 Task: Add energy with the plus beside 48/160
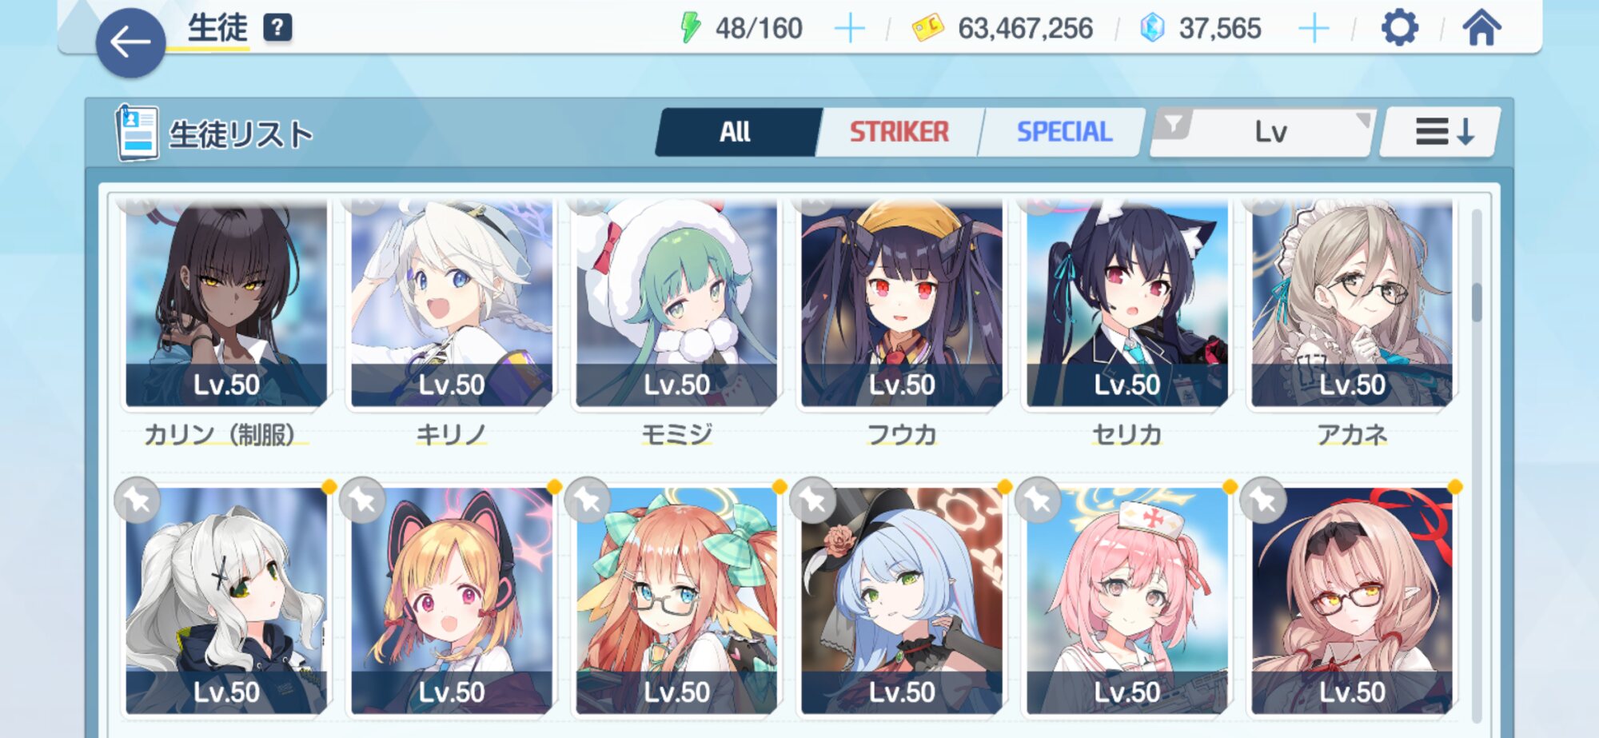(x=849, y=29)
